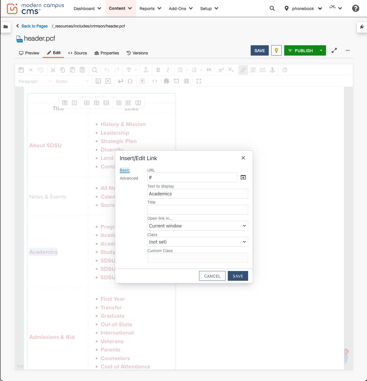This screenshot has width=367, height=381.
Task: Click the Insert component atom icon
Action: coord(187,81)
